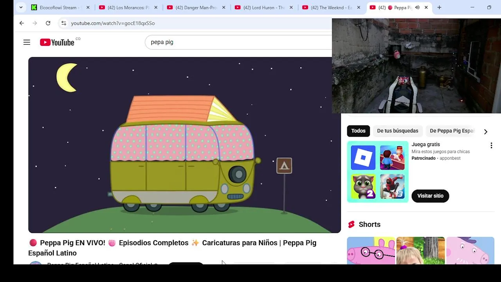Restore down the browser window
The height and width of the screenshot is (282, 501).
point(489,7)
